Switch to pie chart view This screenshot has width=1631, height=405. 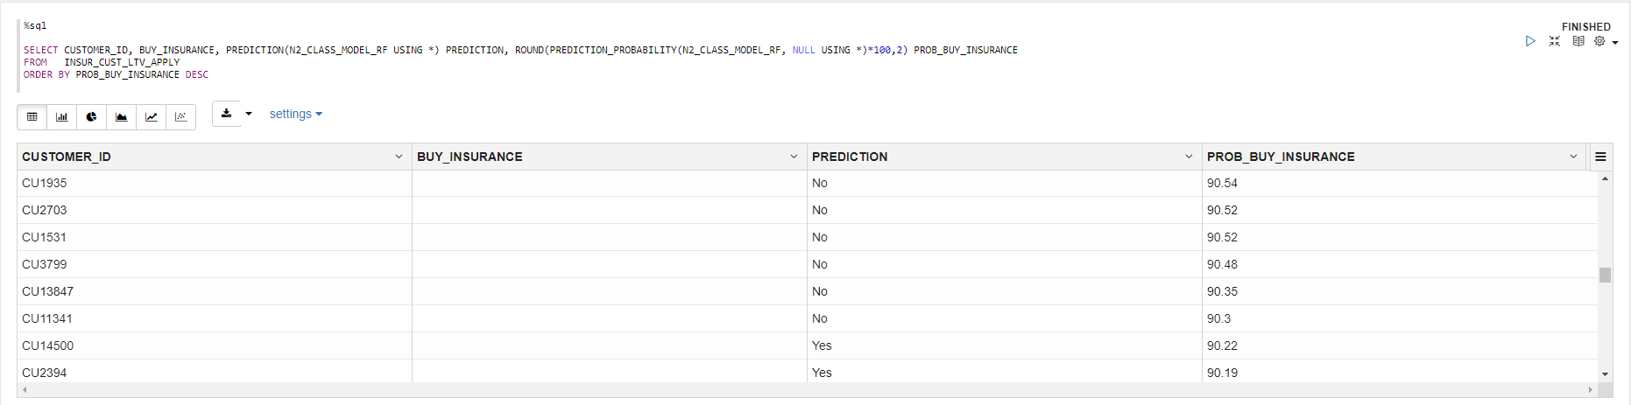(x=92, y=116)
